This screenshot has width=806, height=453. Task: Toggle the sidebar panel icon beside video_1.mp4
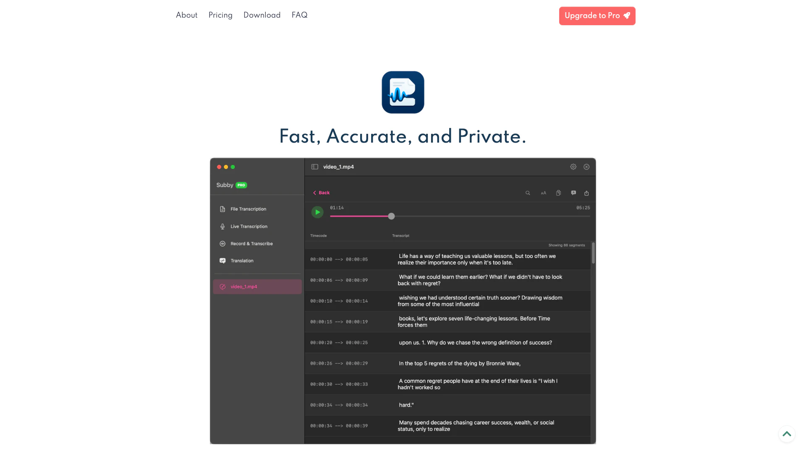(x=314, y=167)
